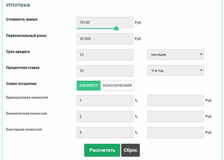The height and width of the screenshot is (160, 224).
Task: Click the Ежемесячная комиссия percent field
Action: [x=105, y=116]
